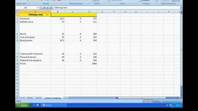Screen dimensions: 198x111
Task: Click the taskbar clock showing 19:11
Action: click(178, 105)
